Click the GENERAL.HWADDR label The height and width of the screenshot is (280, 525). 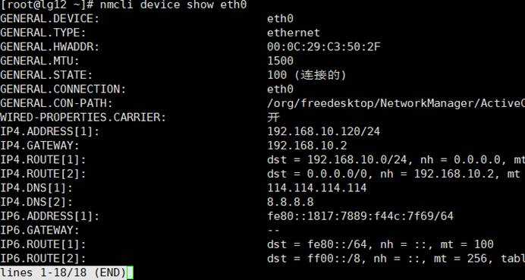pyautogui.click(x=49, y=46)
